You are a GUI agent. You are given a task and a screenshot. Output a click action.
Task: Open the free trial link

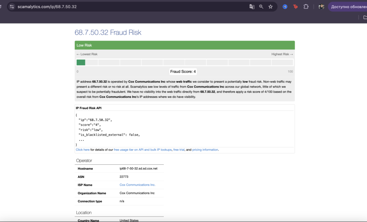(x=179, y=150)
